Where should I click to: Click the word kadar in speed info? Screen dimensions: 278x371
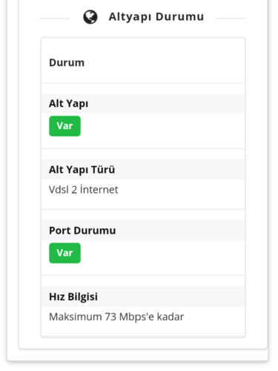(x=171, y=317)
